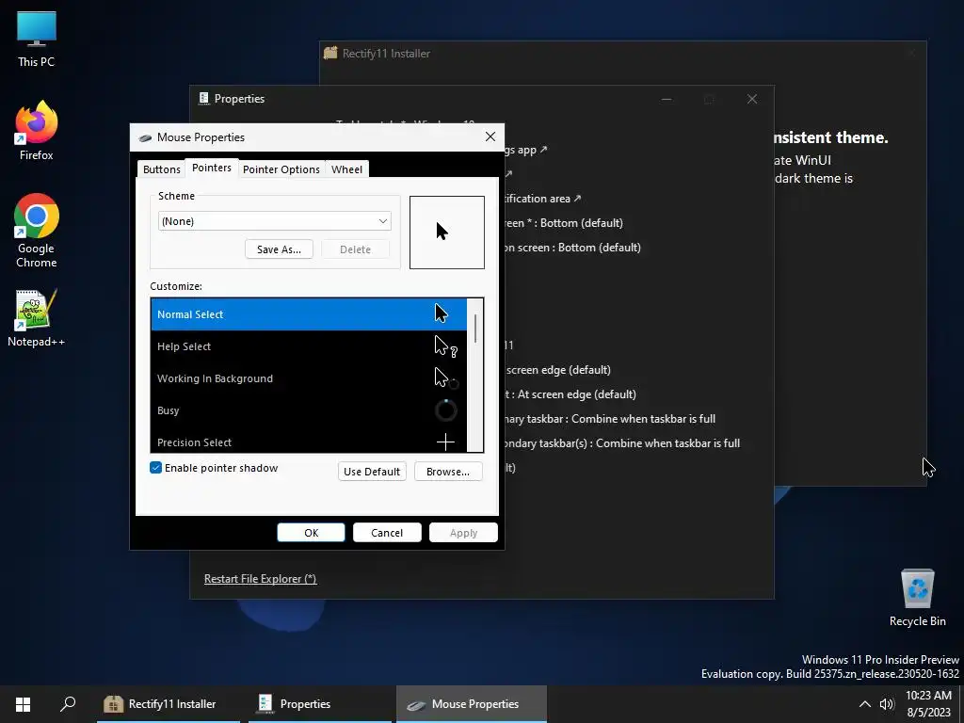Click the Use Default button

point(372,472)
